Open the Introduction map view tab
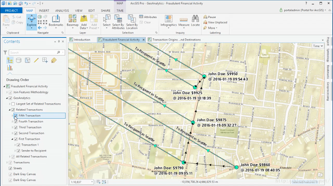 [x=80, y=40]
